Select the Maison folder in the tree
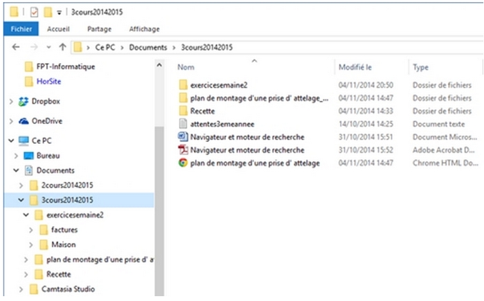This screenshot has height=301, width=484. 63,245
